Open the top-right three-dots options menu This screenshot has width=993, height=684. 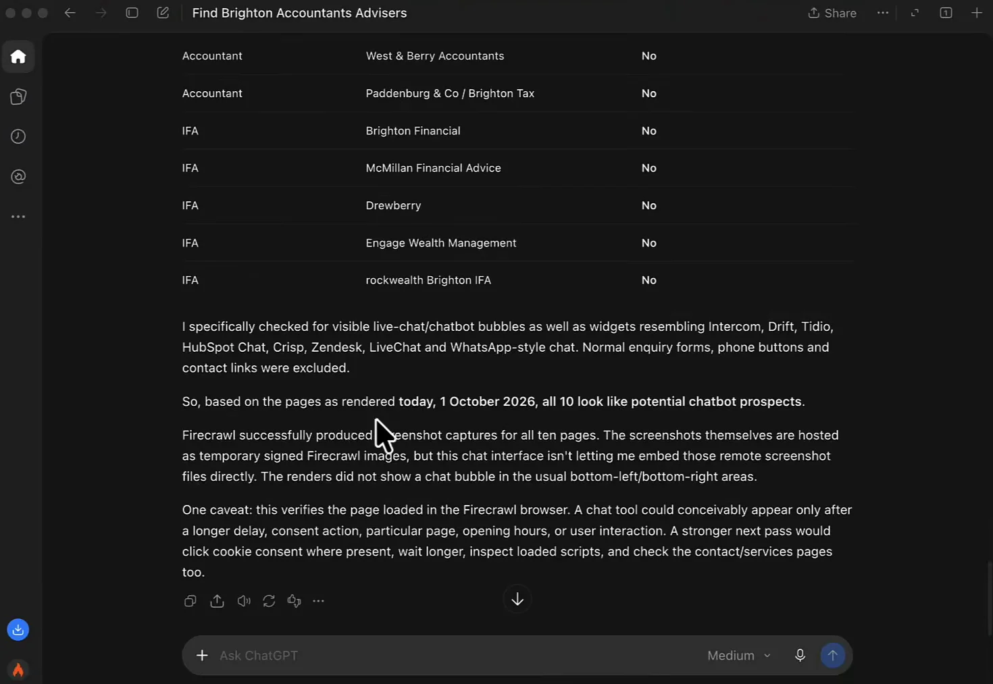[883, 13]
